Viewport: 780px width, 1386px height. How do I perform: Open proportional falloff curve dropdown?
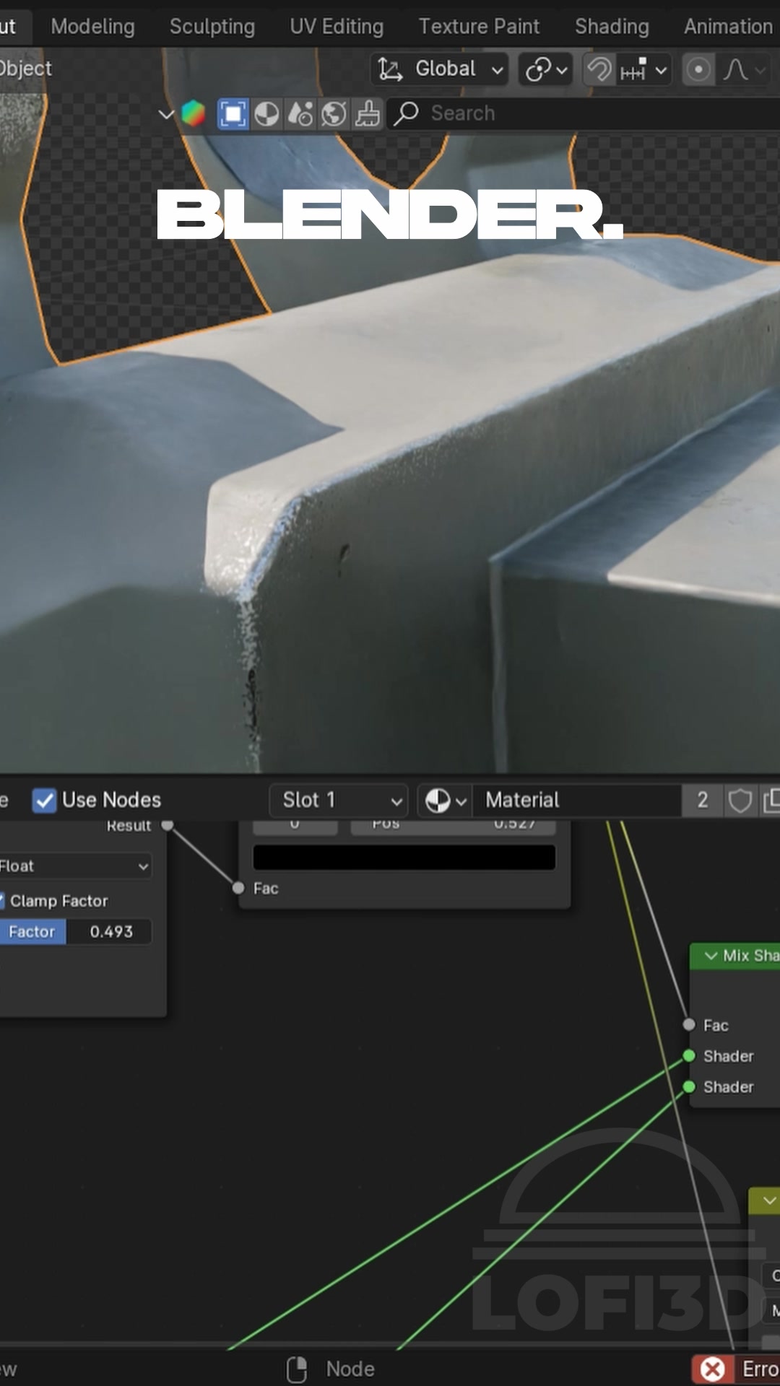[x=744, y=70]
